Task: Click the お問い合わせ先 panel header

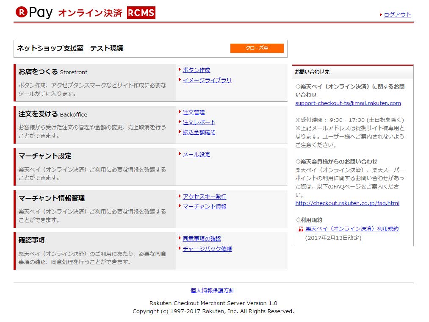Action: (x=353, y=72)
